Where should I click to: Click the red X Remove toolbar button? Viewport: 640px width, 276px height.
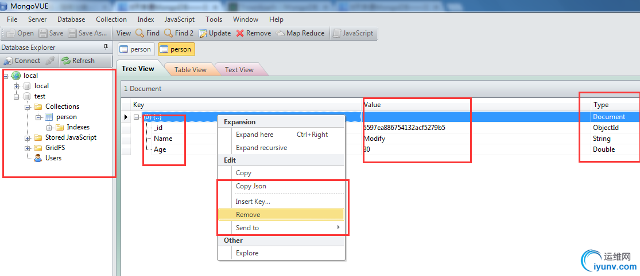click(x=254, y=33)
